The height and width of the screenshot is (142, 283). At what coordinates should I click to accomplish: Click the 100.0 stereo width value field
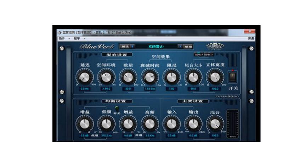(215, 89)
